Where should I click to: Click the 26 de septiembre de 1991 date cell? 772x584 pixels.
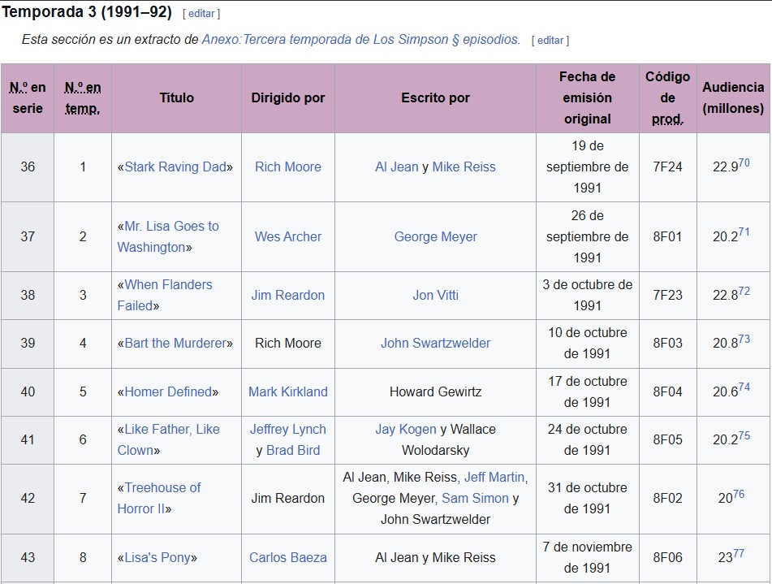[588, 236]
